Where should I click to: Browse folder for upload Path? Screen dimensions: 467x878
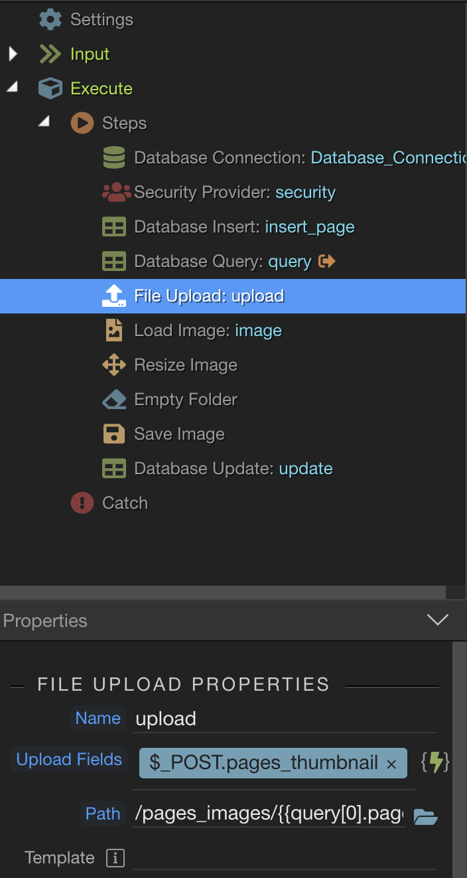pyautogui.click(x=425, y=816)
